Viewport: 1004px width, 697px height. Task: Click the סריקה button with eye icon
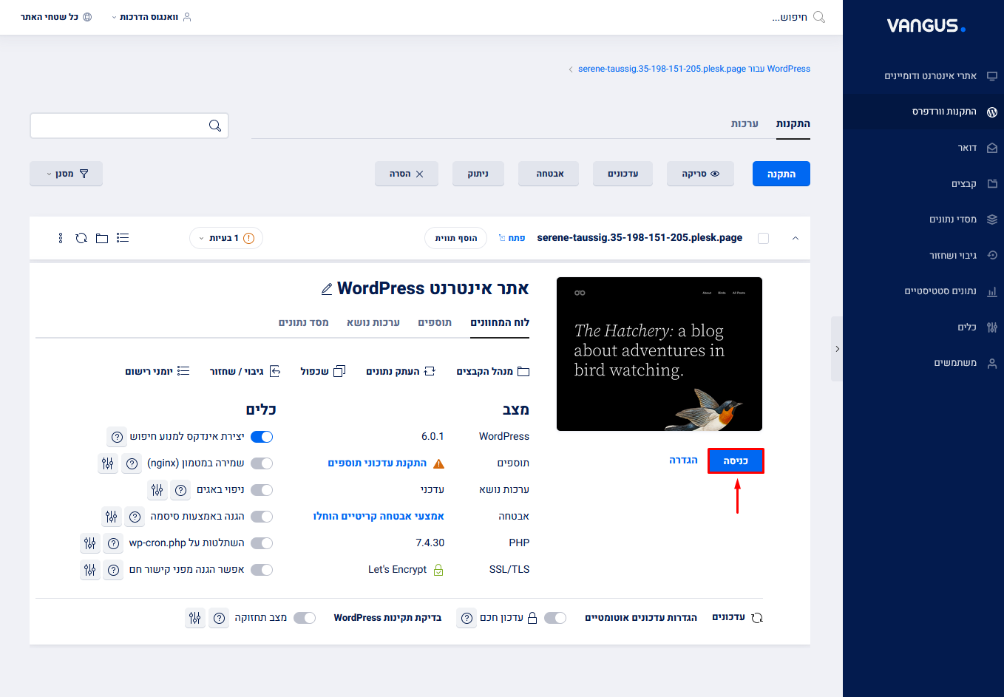(x=700, y=174)
